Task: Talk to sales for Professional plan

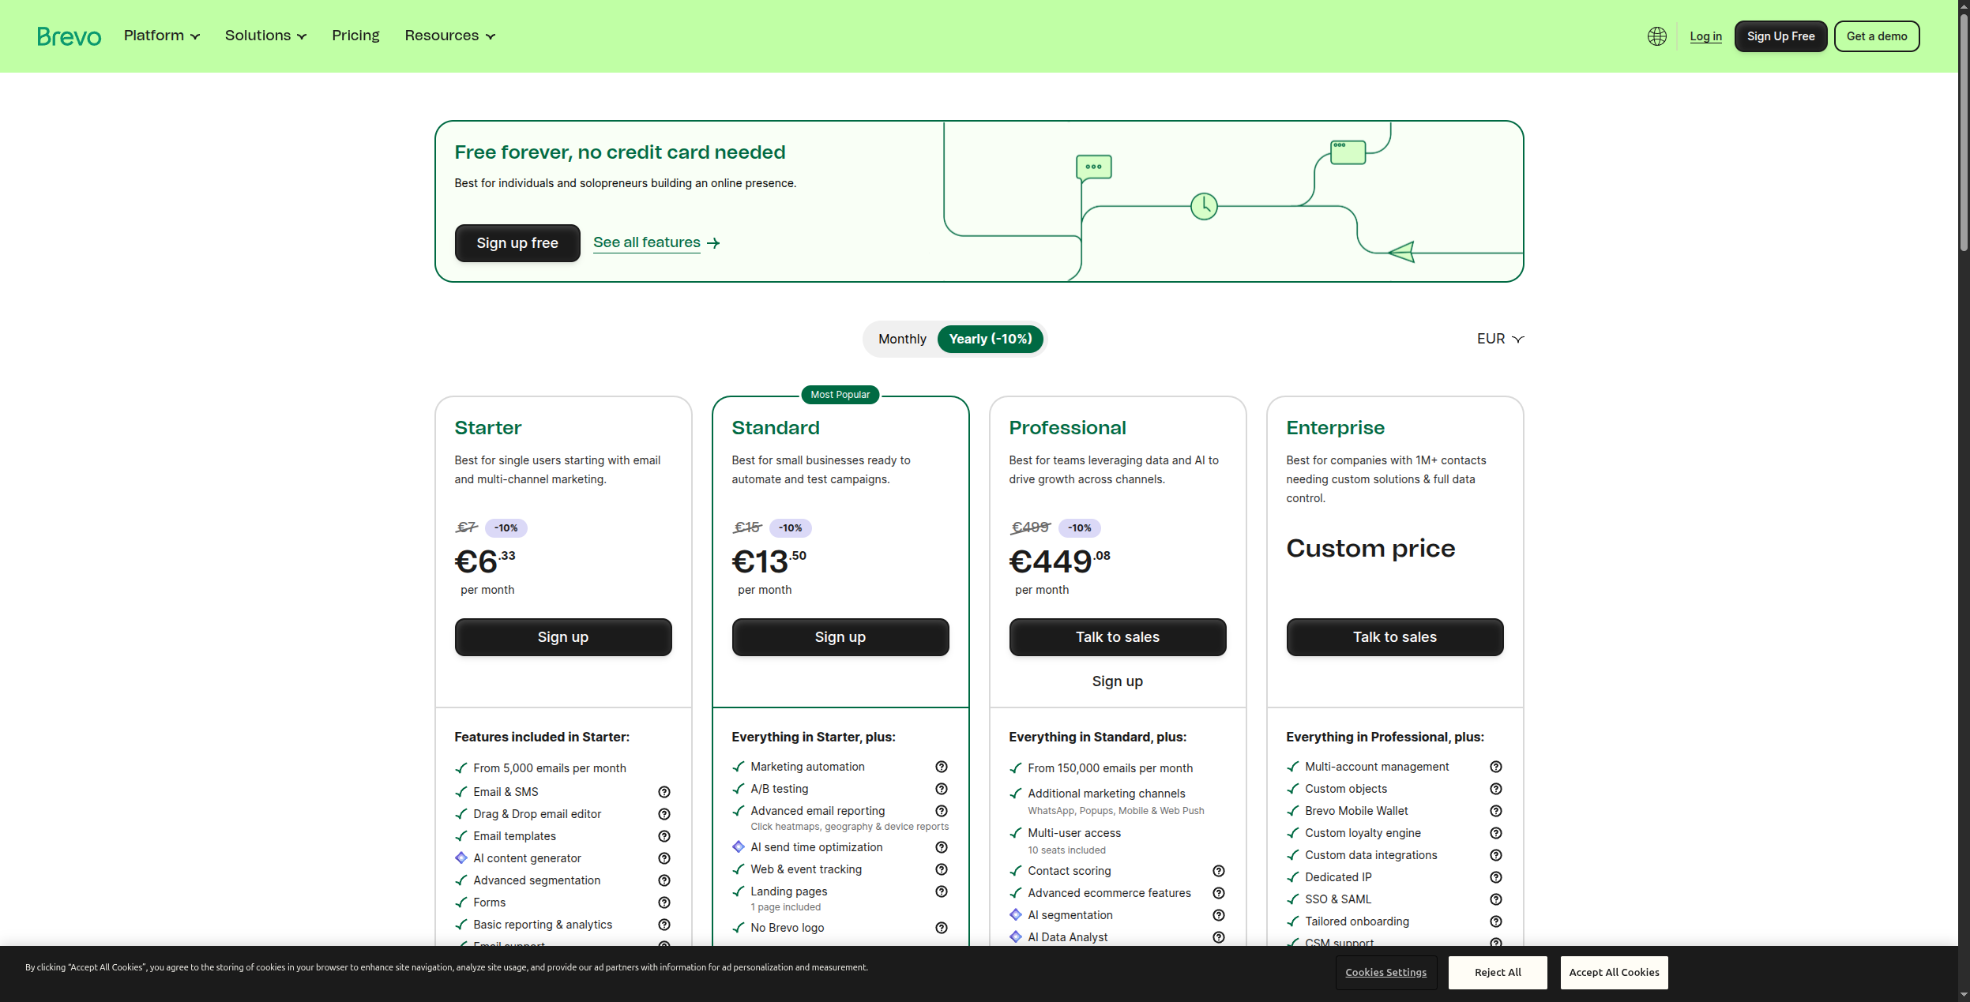Action: pyautogui.click(x=1118, y=637)
